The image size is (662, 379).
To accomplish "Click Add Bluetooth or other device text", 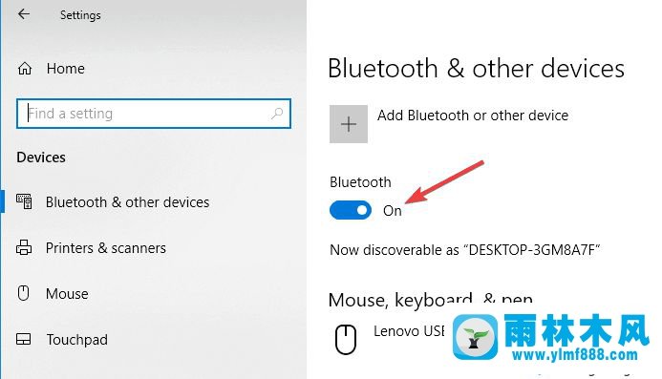I will click(473, 116).
